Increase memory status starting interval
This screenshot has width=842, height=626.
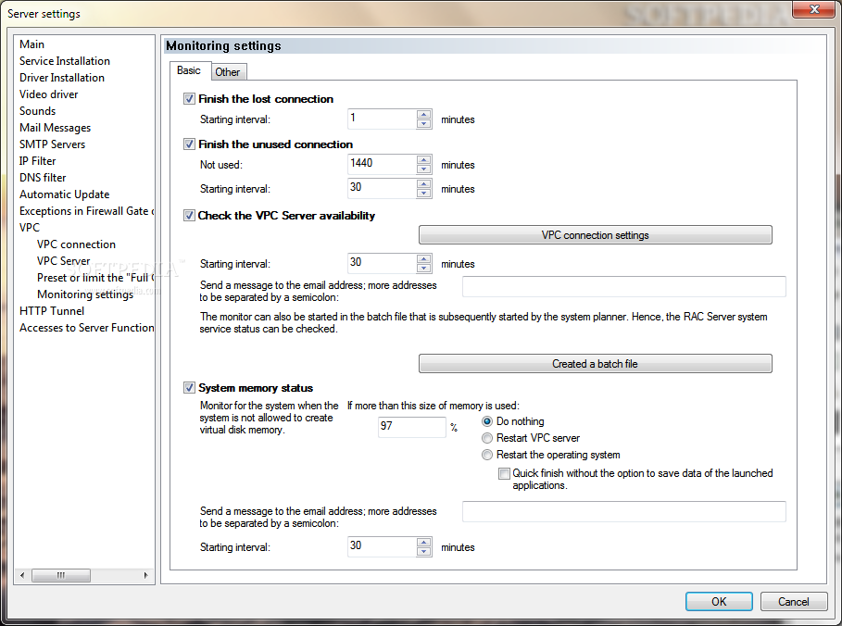click(423, 543)
